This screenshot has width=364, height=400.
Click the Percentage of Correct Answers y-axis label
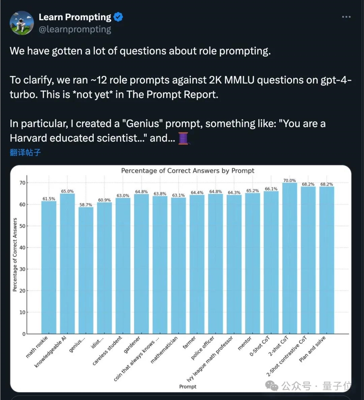coord(15,255)
